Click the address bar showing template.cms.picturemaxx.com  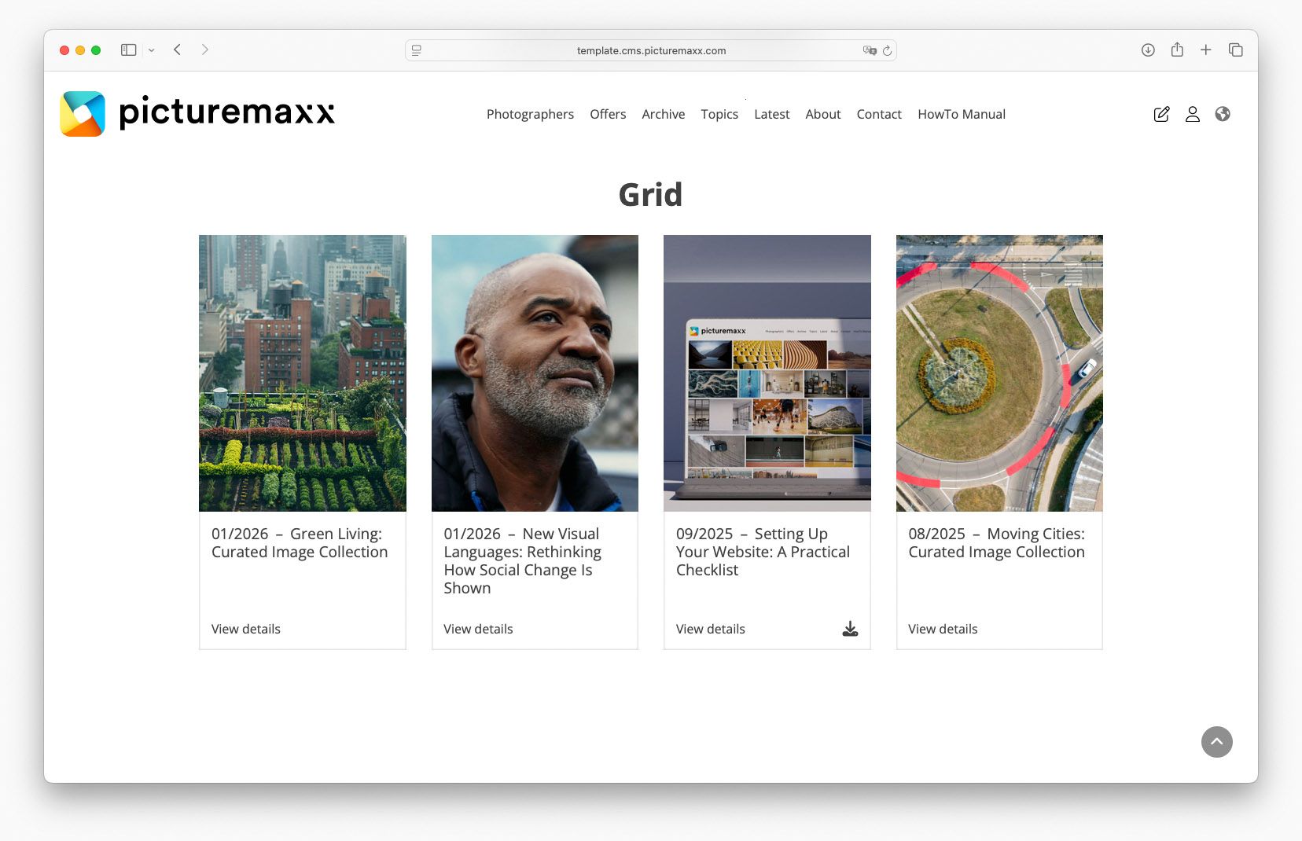coord(651,50)
